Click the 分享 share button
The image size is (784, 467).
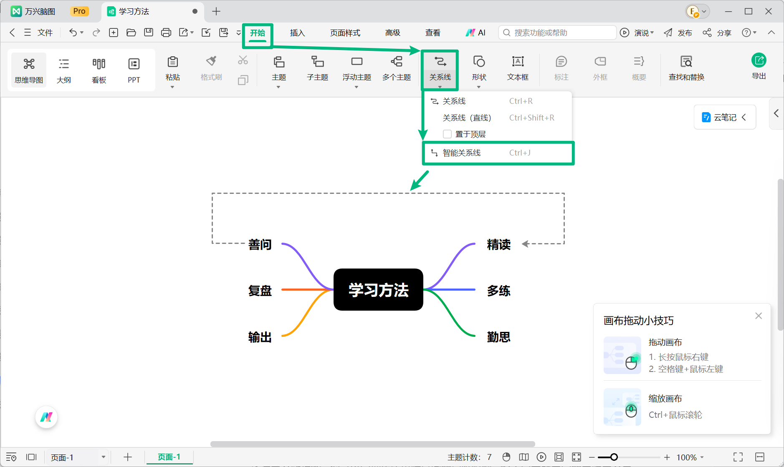717,33
